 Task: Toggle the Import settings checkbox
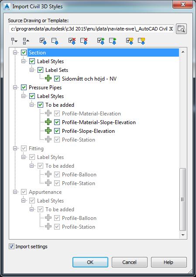coord(11,246)
